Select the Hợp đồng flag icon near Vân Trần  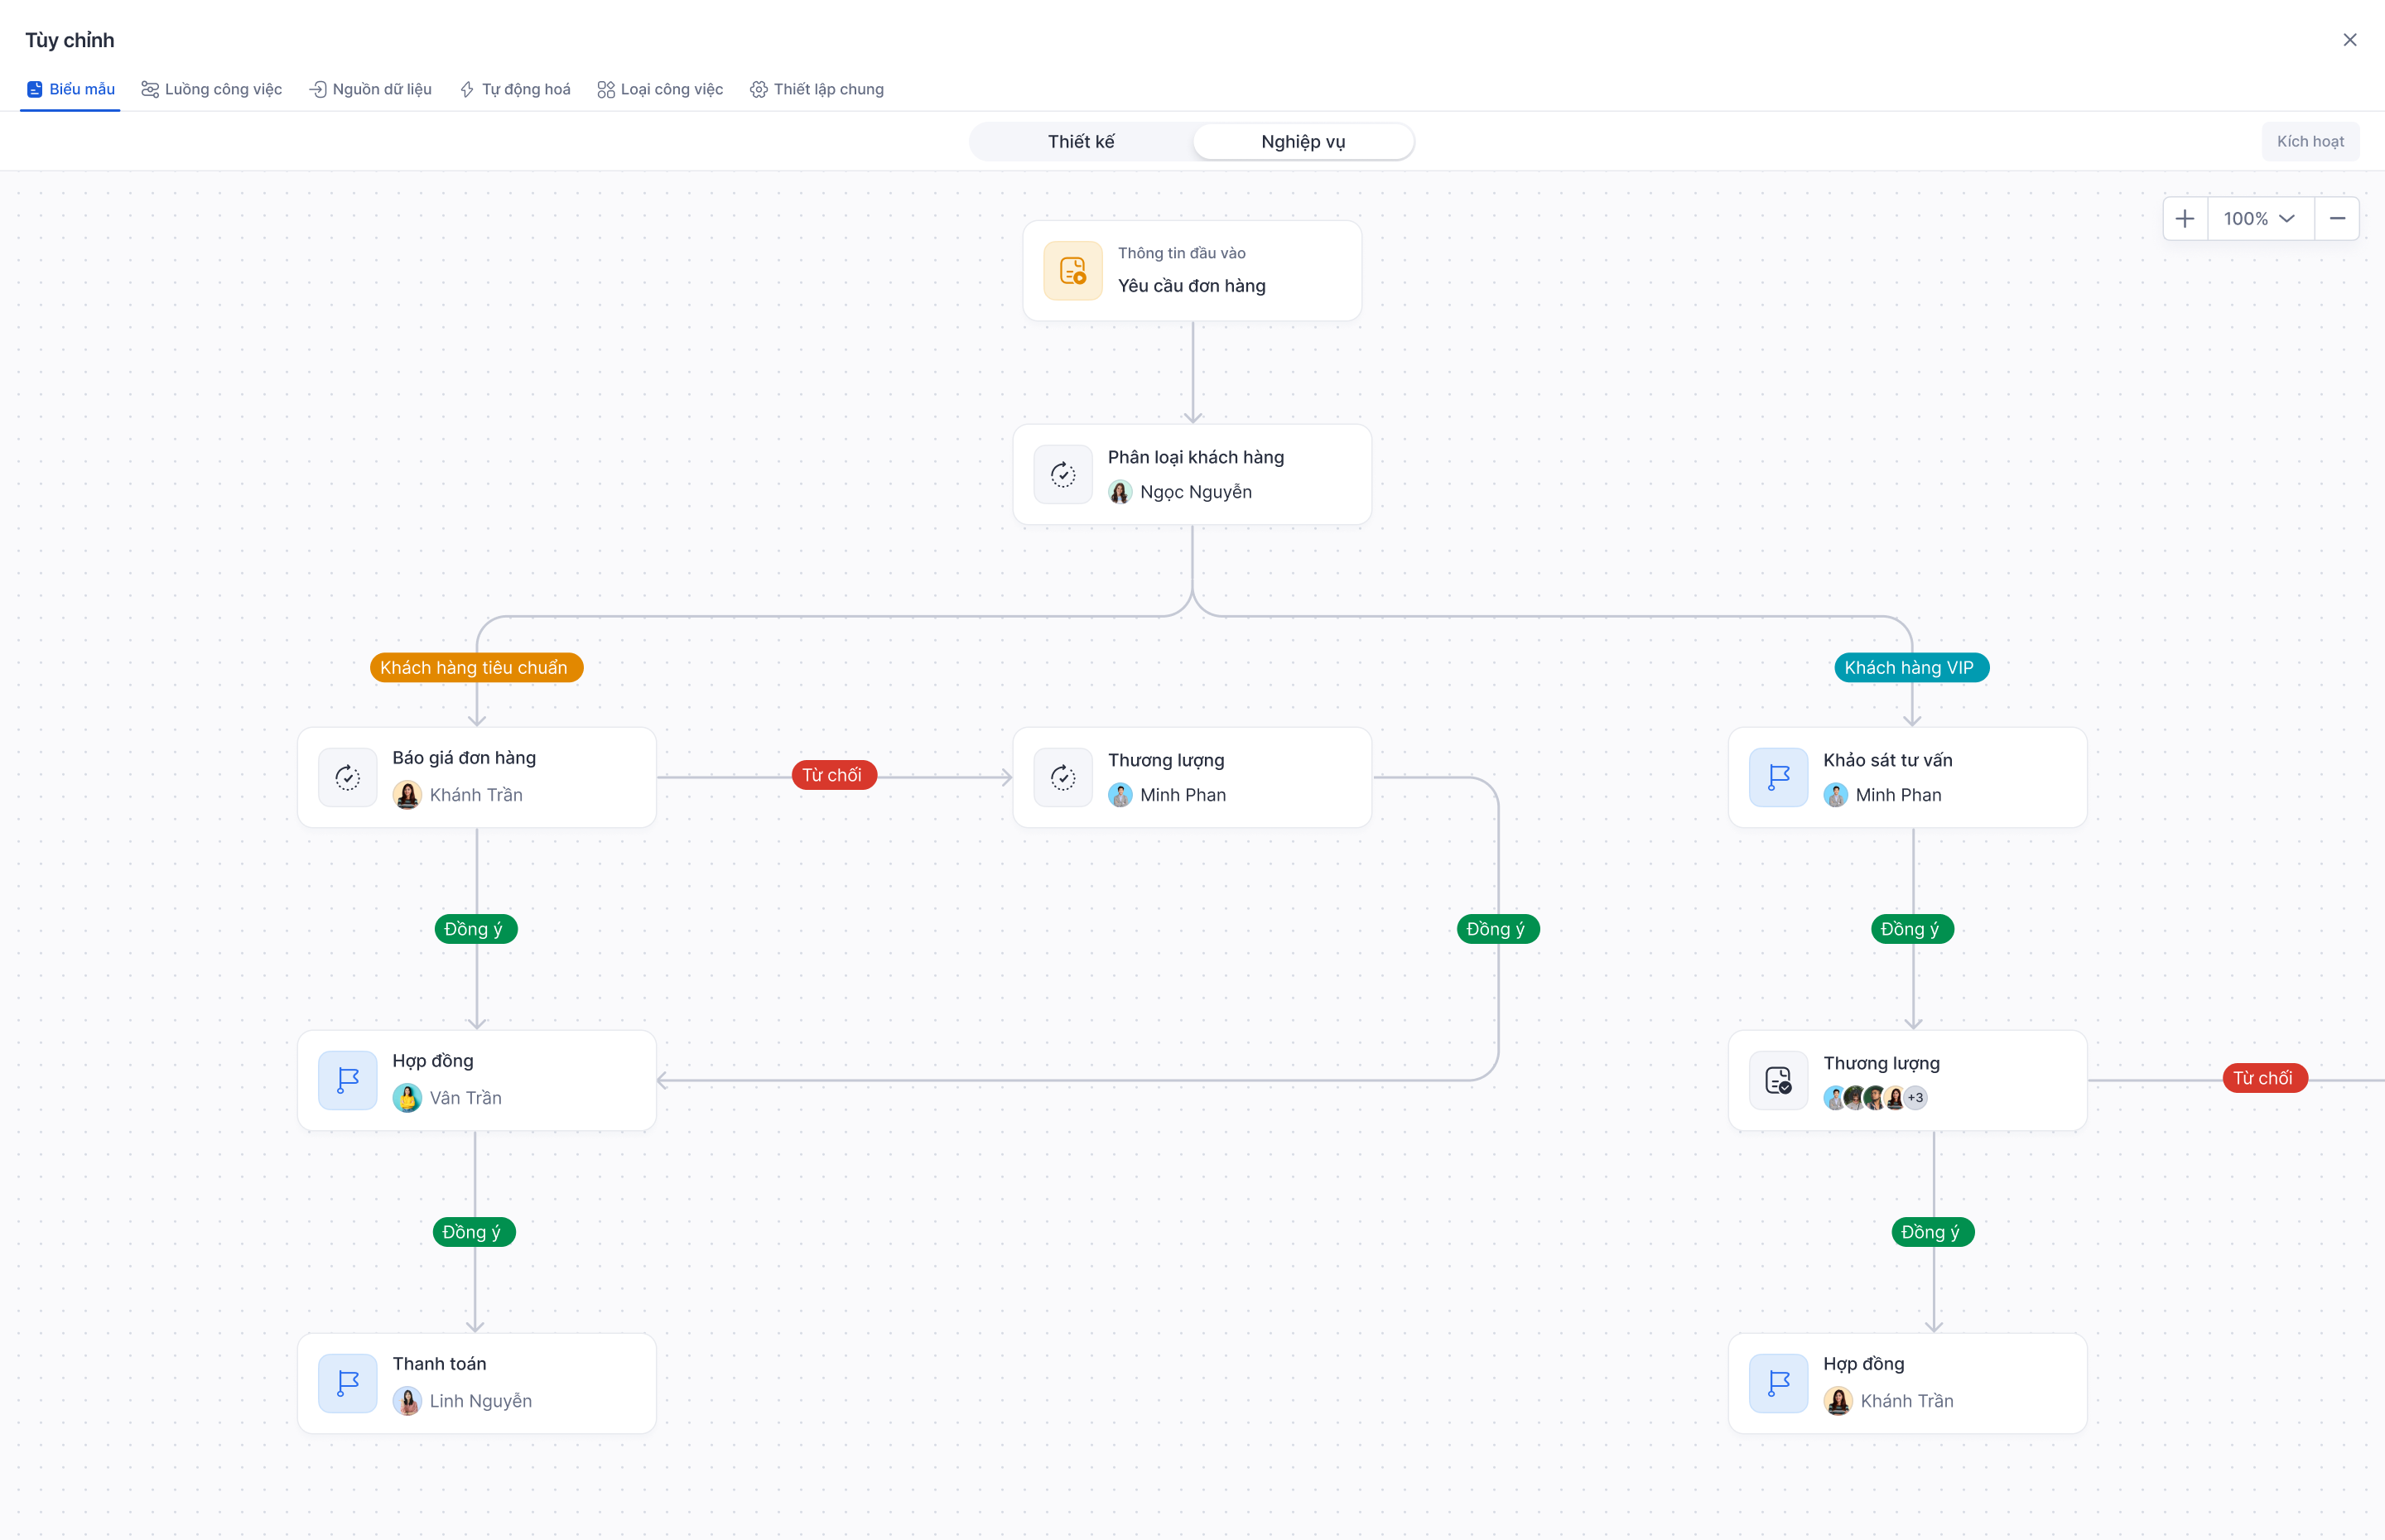point(347,1080)
